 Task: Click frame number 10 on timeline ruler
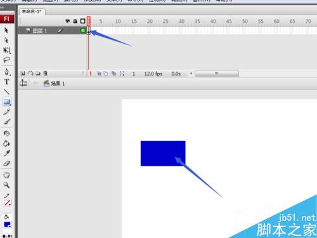click(x=118, y=21)
